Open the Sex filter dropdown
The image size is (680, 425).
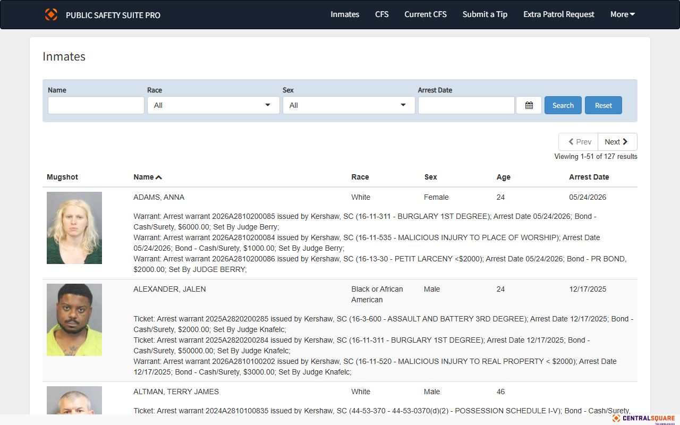[349, 105]
